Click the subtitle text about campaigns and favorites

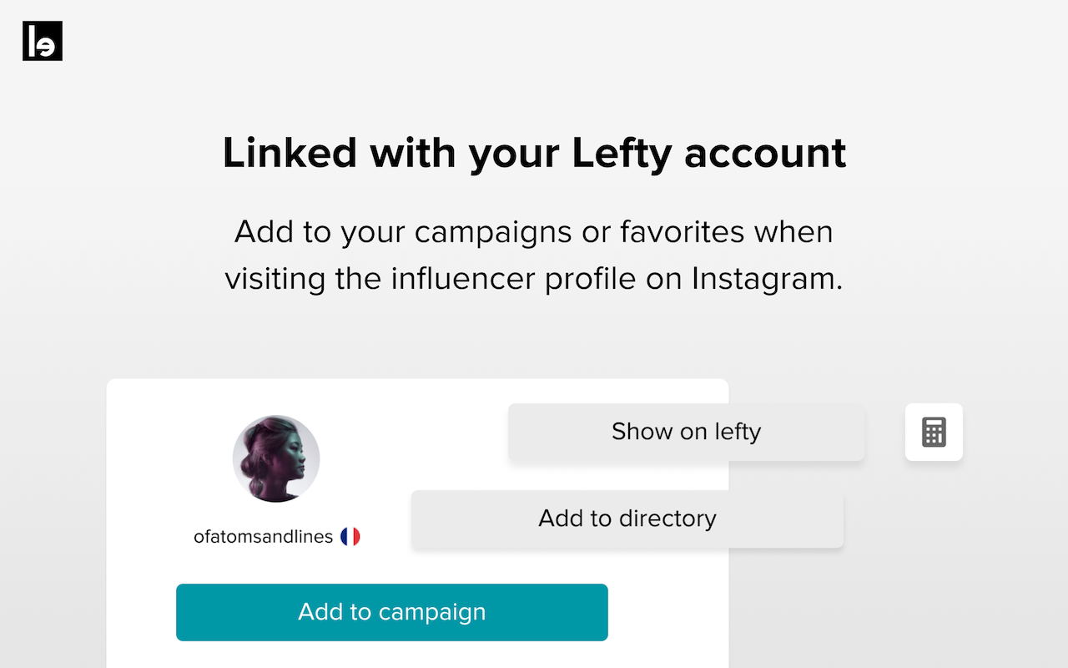tap(534, 255)
